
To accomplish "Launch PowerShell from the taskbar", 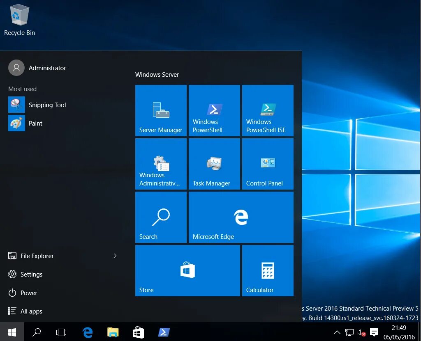I will coord(164,332).
